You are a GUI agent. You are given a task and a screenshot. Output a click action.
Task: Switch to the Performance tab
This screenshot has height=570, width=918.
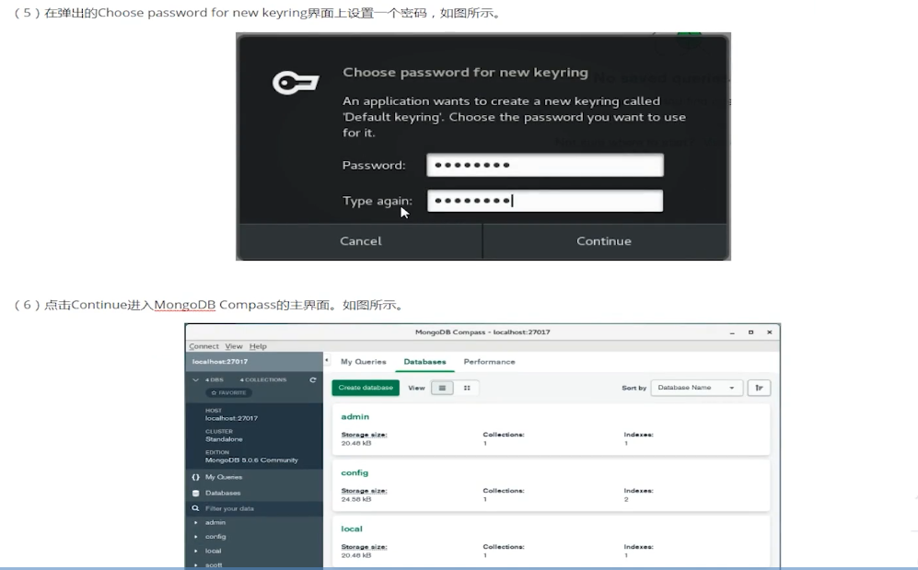[x=490, y=362]
